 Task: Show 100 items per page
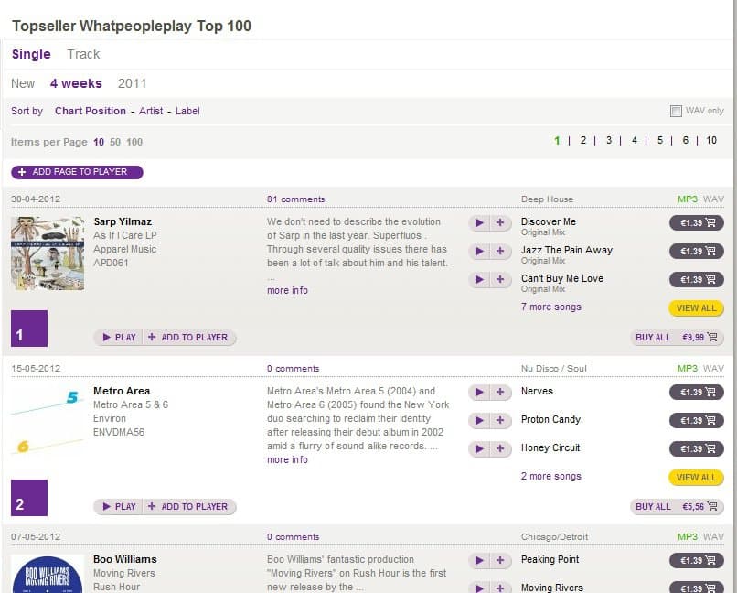point(134,142)
